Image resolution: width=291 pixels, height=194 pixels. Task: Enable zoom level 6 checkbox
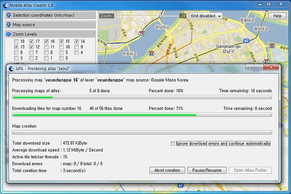[46, 53]
